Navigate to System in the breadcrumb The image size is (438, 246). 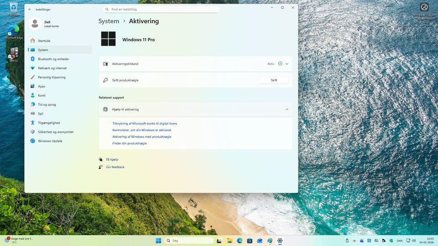pos(109,21)
